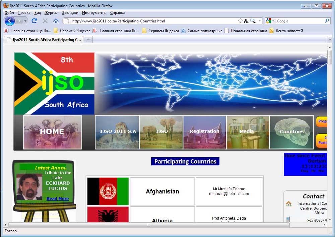Open the Вид menu
Viewport: 335px width, 237px height.
[x=38, y=13]
